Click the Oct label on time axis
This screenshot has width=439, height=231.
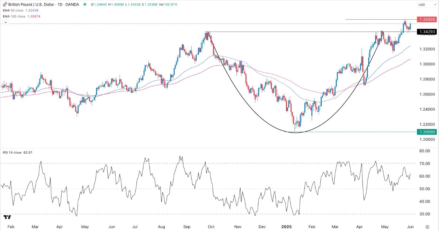[x=211, y=226]
